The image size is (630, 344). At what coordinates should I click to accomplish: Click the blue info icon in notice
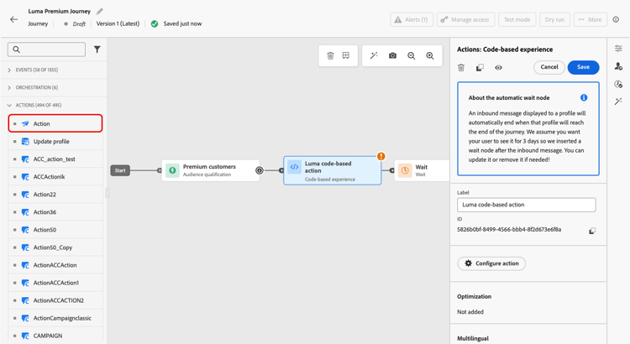coord(584,97)
